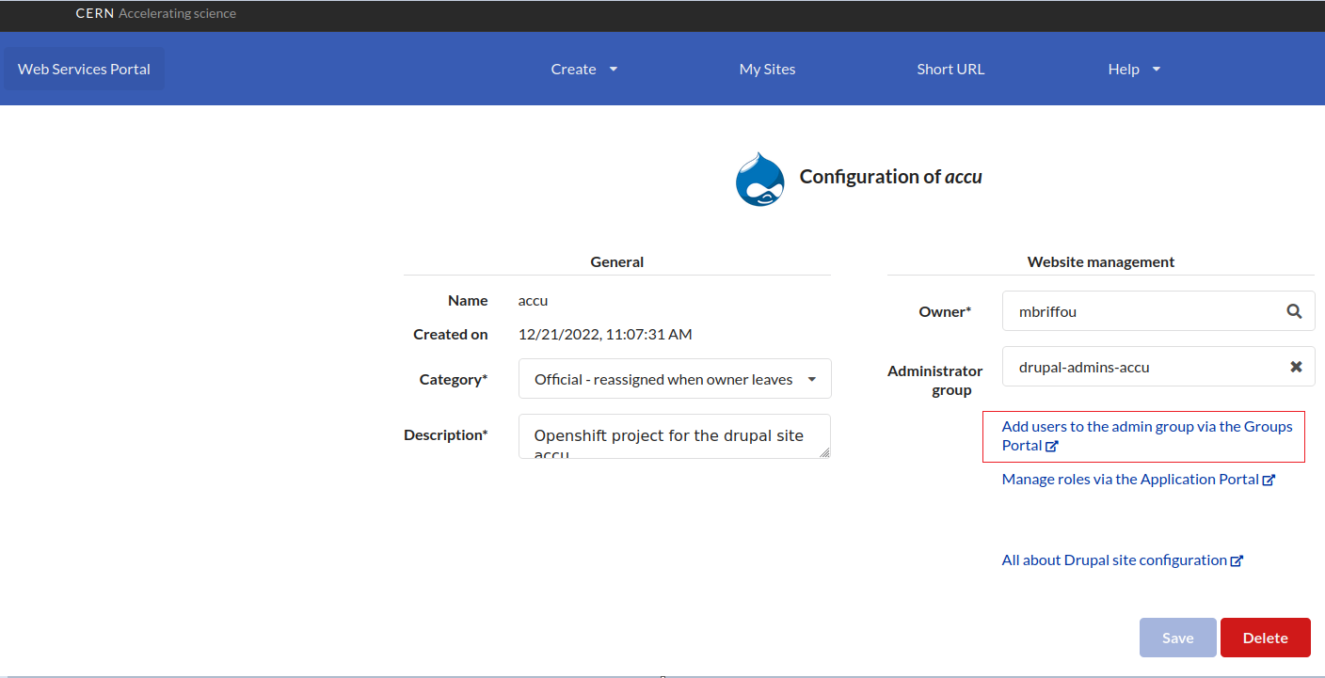Clear the Administrator group with X icon

(1296, 367)
